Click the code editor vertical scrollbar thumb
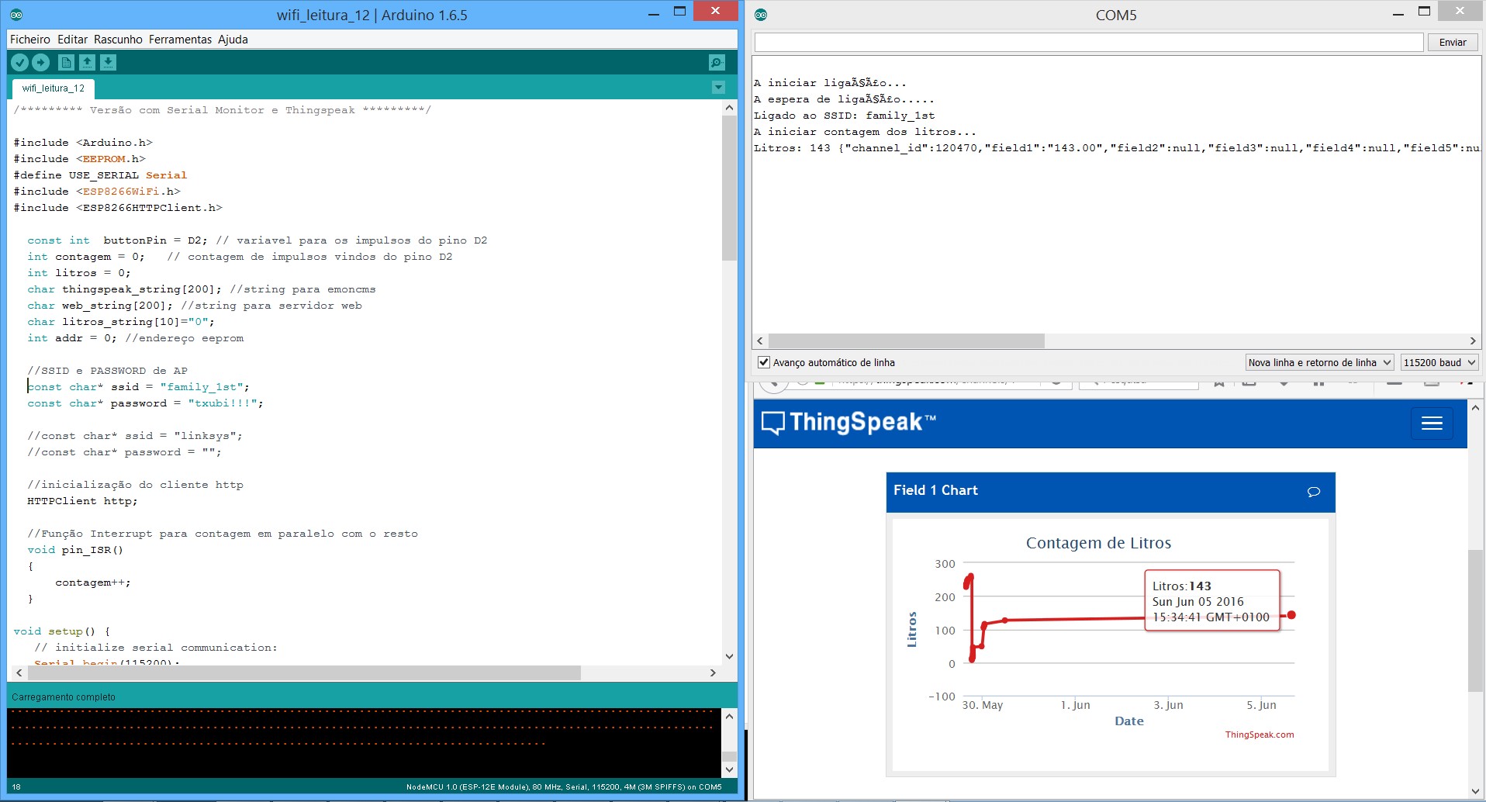Image resolution: width=1486 pixels, height=802 pixels. point(729,188)
